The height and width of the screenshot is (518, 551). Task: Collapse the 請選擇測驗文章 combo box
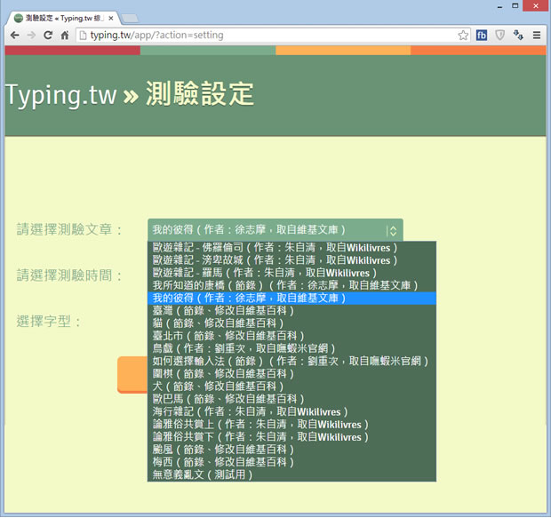[275, 229]
